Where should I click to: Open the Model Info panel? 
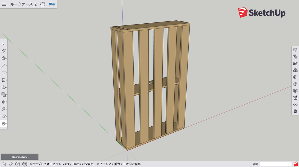[x=295, y=111]
